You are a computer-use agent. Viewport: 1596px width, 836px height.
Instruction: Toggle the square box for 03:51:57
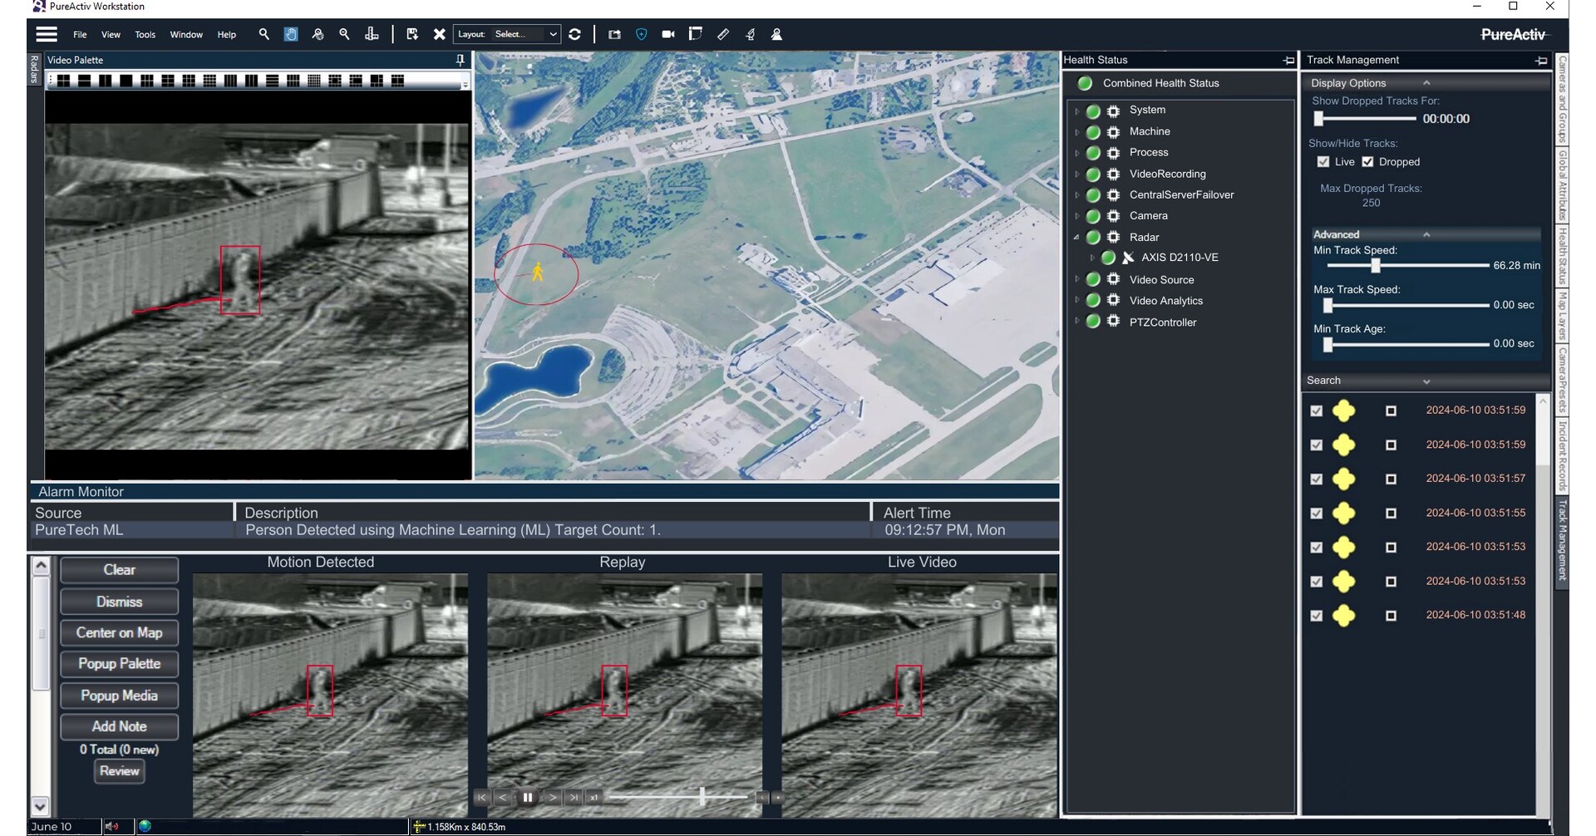1391,479
